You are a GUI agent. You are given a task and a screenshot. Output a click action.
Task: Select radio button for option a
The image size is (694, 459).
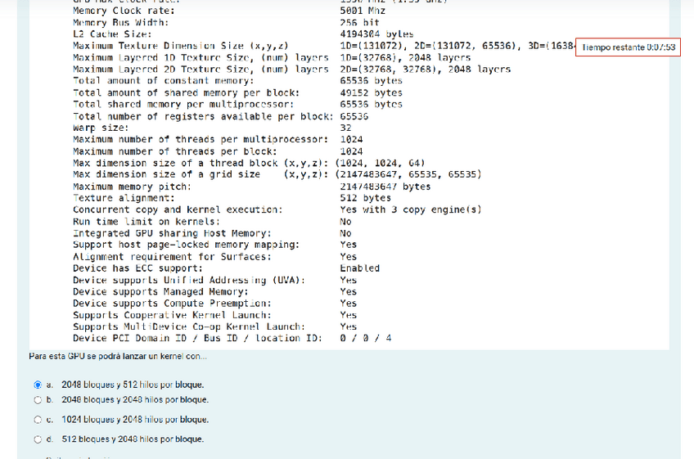(38, 385)
